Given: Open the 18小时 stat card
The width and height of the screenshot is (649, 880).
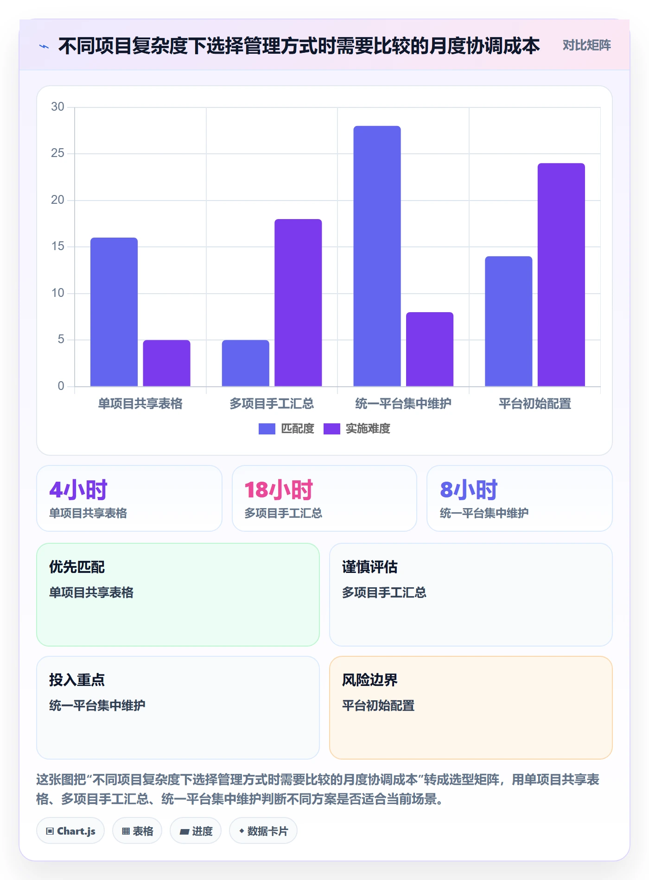Looking at the screenshot, I should 324,498.
